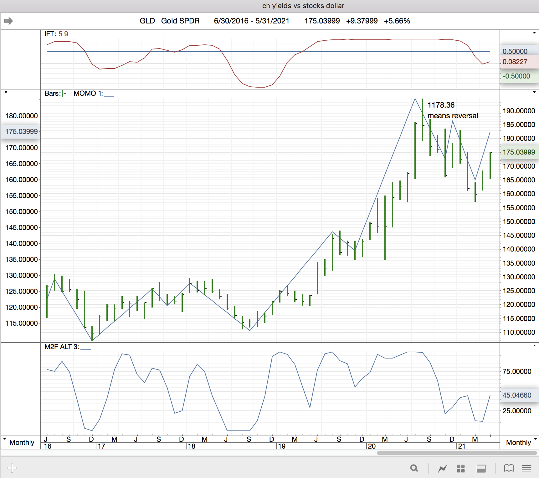Toggle the split panel layout icon
This screenshot has height=478, width=539.
point(481,468)
